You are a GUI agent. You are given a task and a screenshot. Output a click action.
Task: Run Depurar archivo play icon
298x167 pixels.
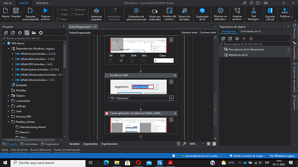point(45,11)
